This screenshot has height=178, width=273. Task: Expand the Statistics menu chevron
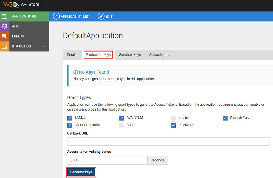tap(44, 46)
